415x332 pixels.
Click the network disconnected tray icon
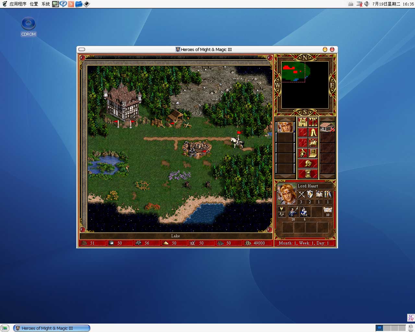point(359,4)
